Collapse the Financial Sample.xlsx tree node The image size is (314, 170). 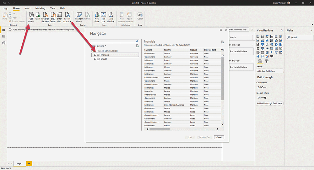coord(92,51)
